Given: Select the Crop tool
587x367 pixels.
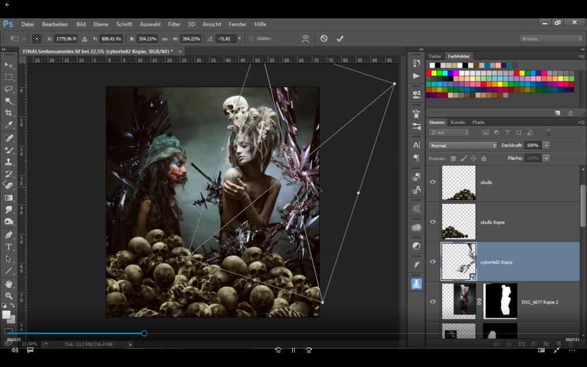Looking at the screenshot, I should (x=9, y=113).
